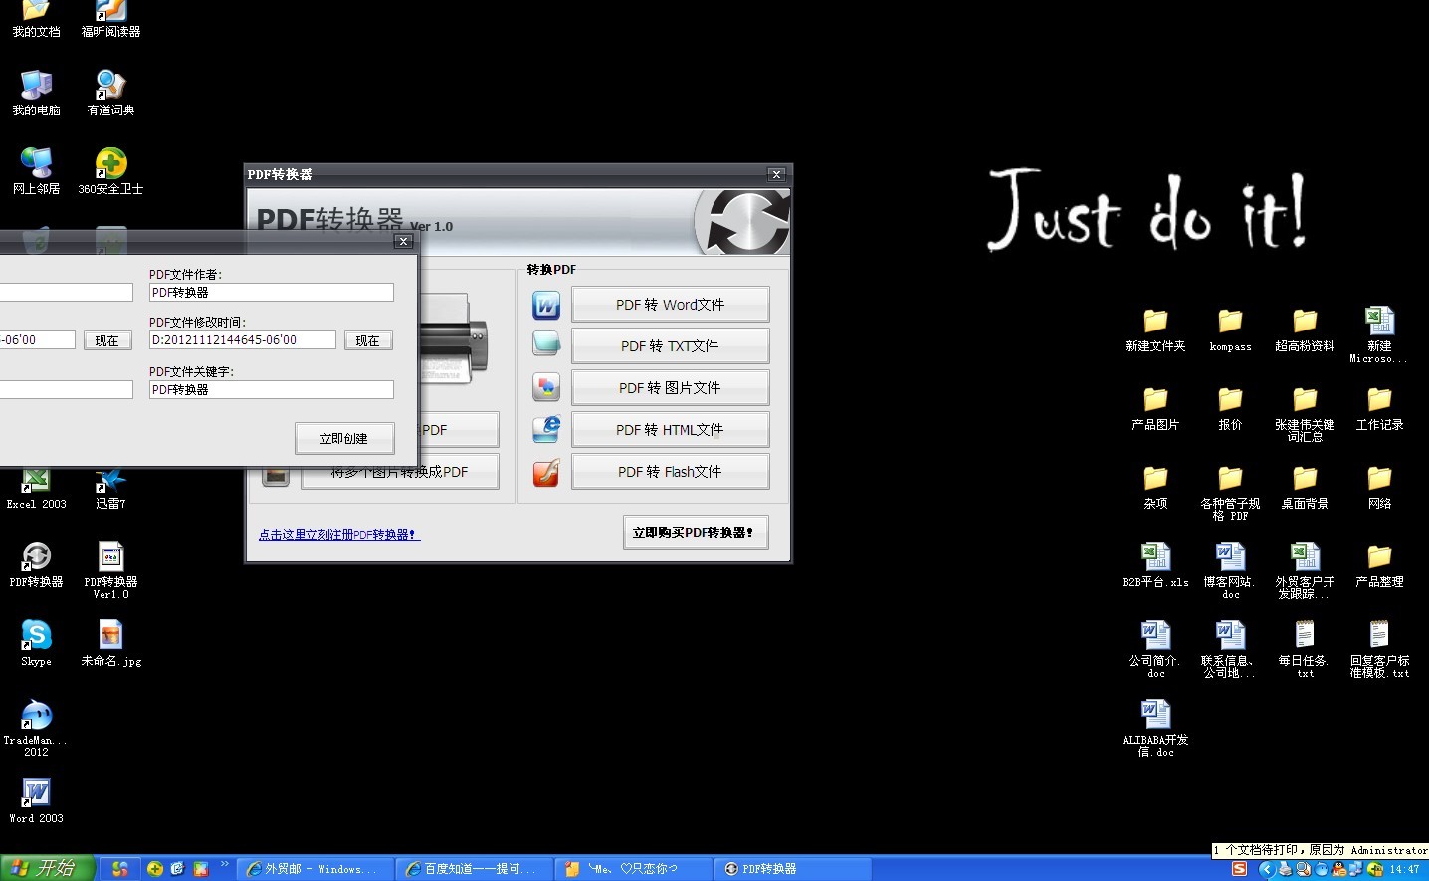Select the 工作记录 folder
This screenshot has width=1429, height=881.
click(1379, 409)
